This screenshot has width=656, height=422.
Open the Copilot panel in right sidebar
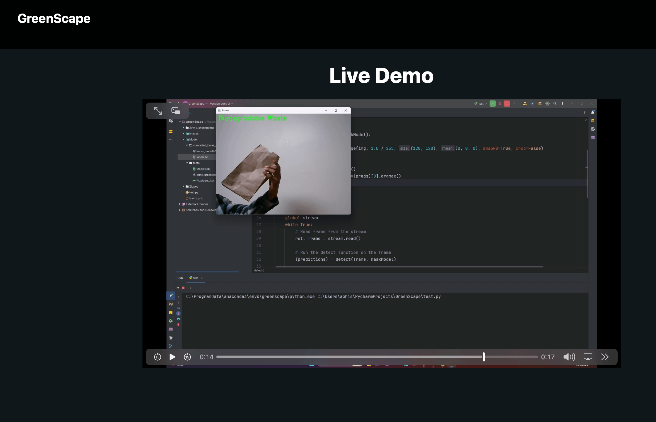click(x=593, y=129)
